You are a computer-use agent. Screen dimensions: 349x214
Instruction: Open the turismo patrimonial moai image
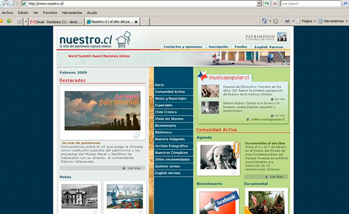point(102,111)
